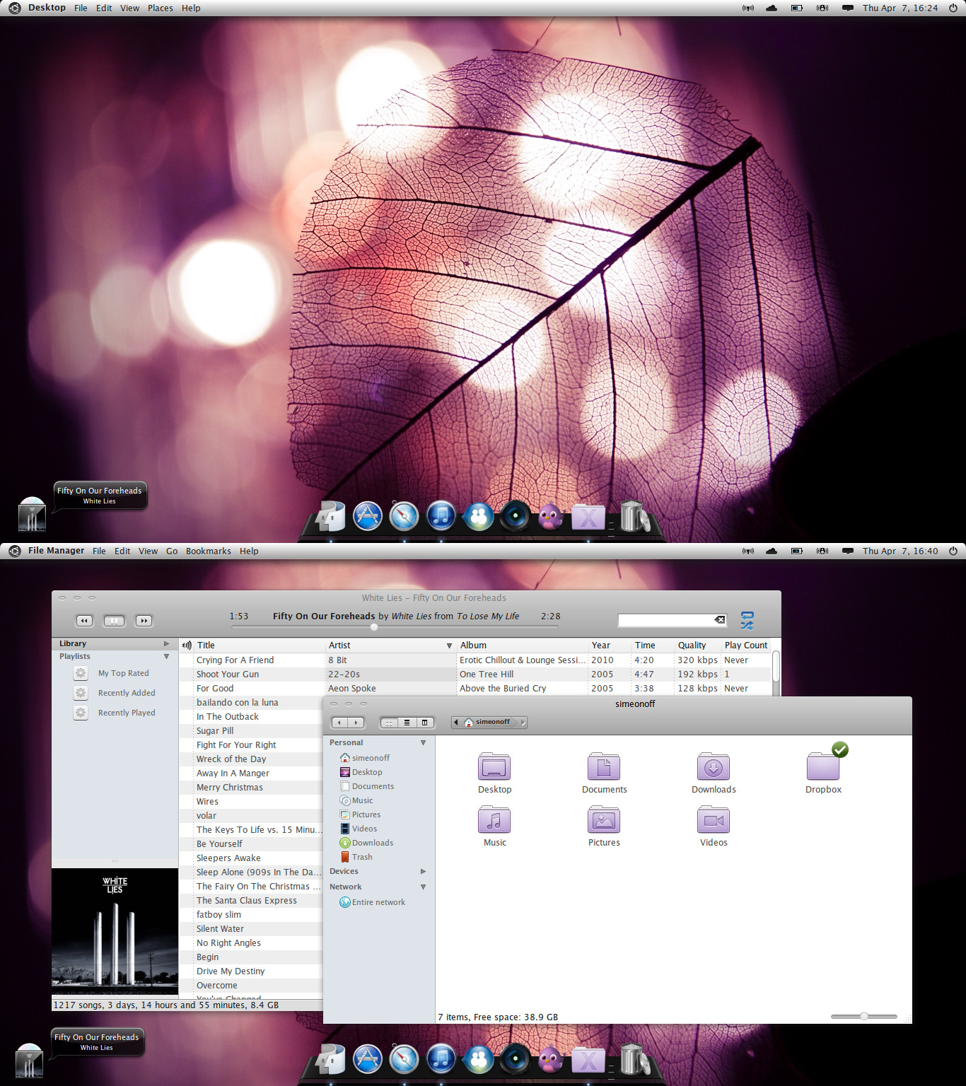Screen dimensions: 966x1086
Task: Pause playback in the music player
Action: pyautogui.click(x=114, y=621)
